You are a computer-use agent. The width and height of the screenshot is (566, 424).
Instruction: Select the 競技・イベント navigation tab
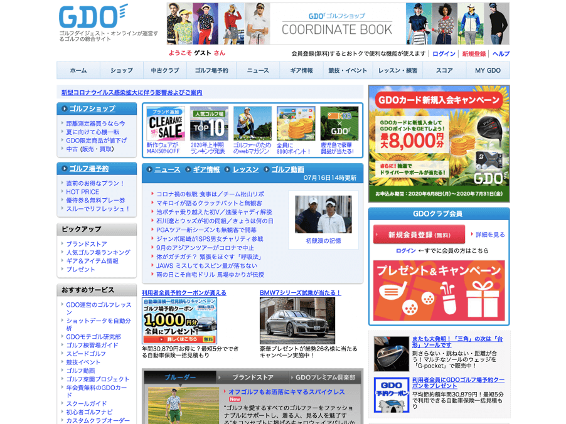pos(347,70)
